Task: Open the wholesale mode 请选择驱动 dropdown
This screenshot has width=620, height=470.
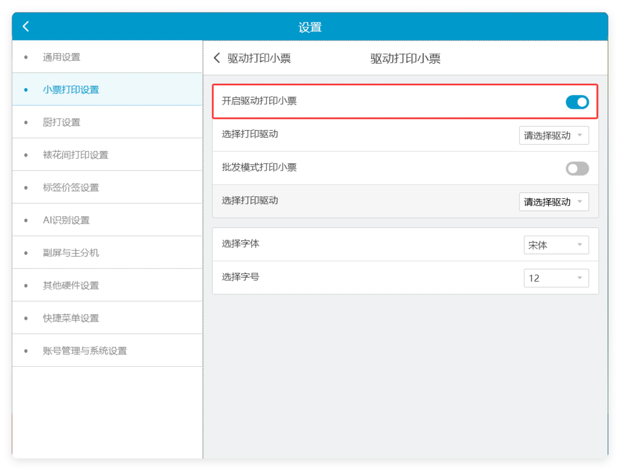Action: click(x=554, y=202)
